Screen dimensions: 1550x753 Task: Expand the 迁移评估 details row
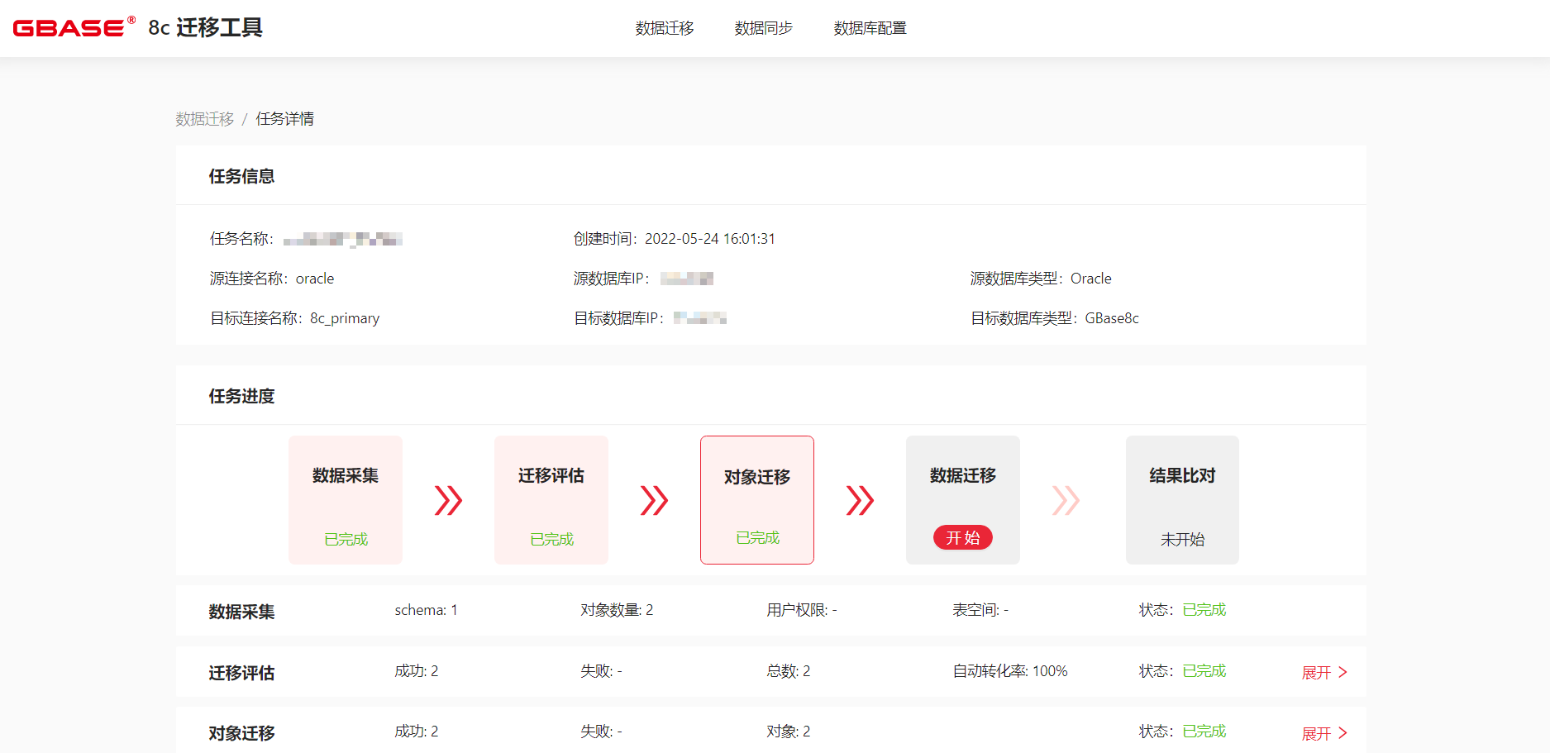1324,672
